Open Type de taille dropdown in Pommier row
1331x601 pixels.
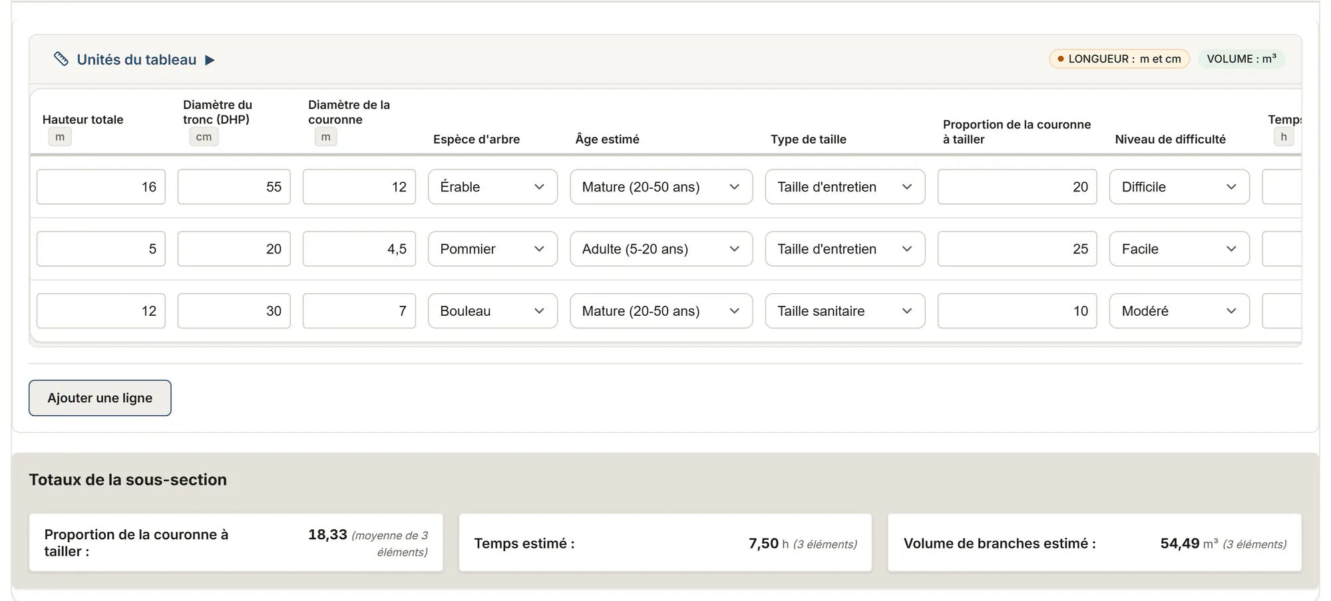point(845,249)
